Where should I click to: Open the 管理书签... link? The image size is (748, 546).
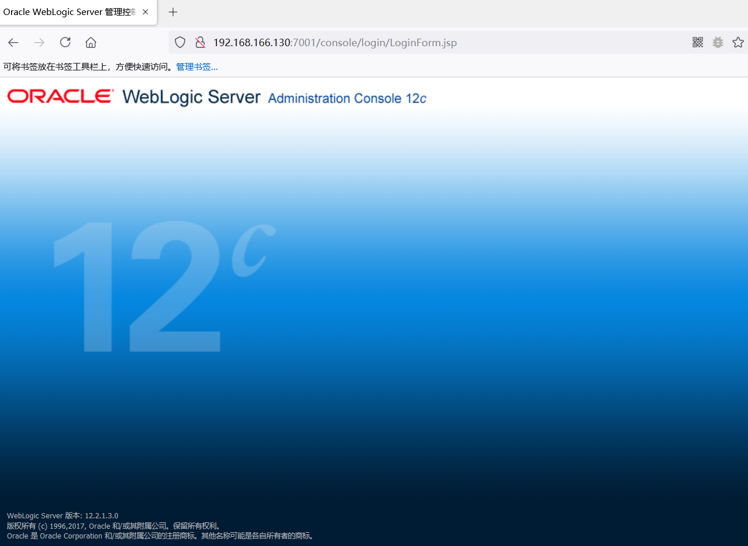[x=197, y=67]
